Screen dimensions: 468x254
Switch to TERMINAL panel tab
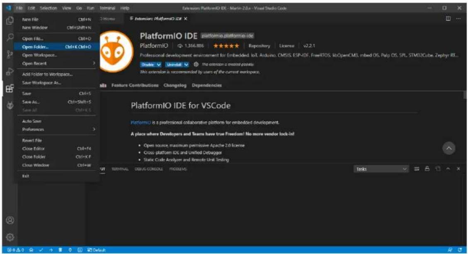[120, 169]
